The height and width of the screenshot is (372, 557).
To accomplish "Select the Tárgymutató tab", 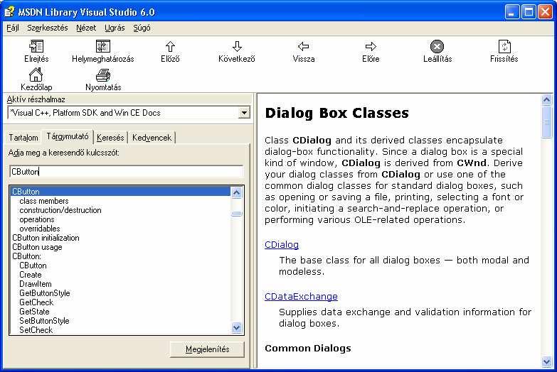I will tap(68, 136).
